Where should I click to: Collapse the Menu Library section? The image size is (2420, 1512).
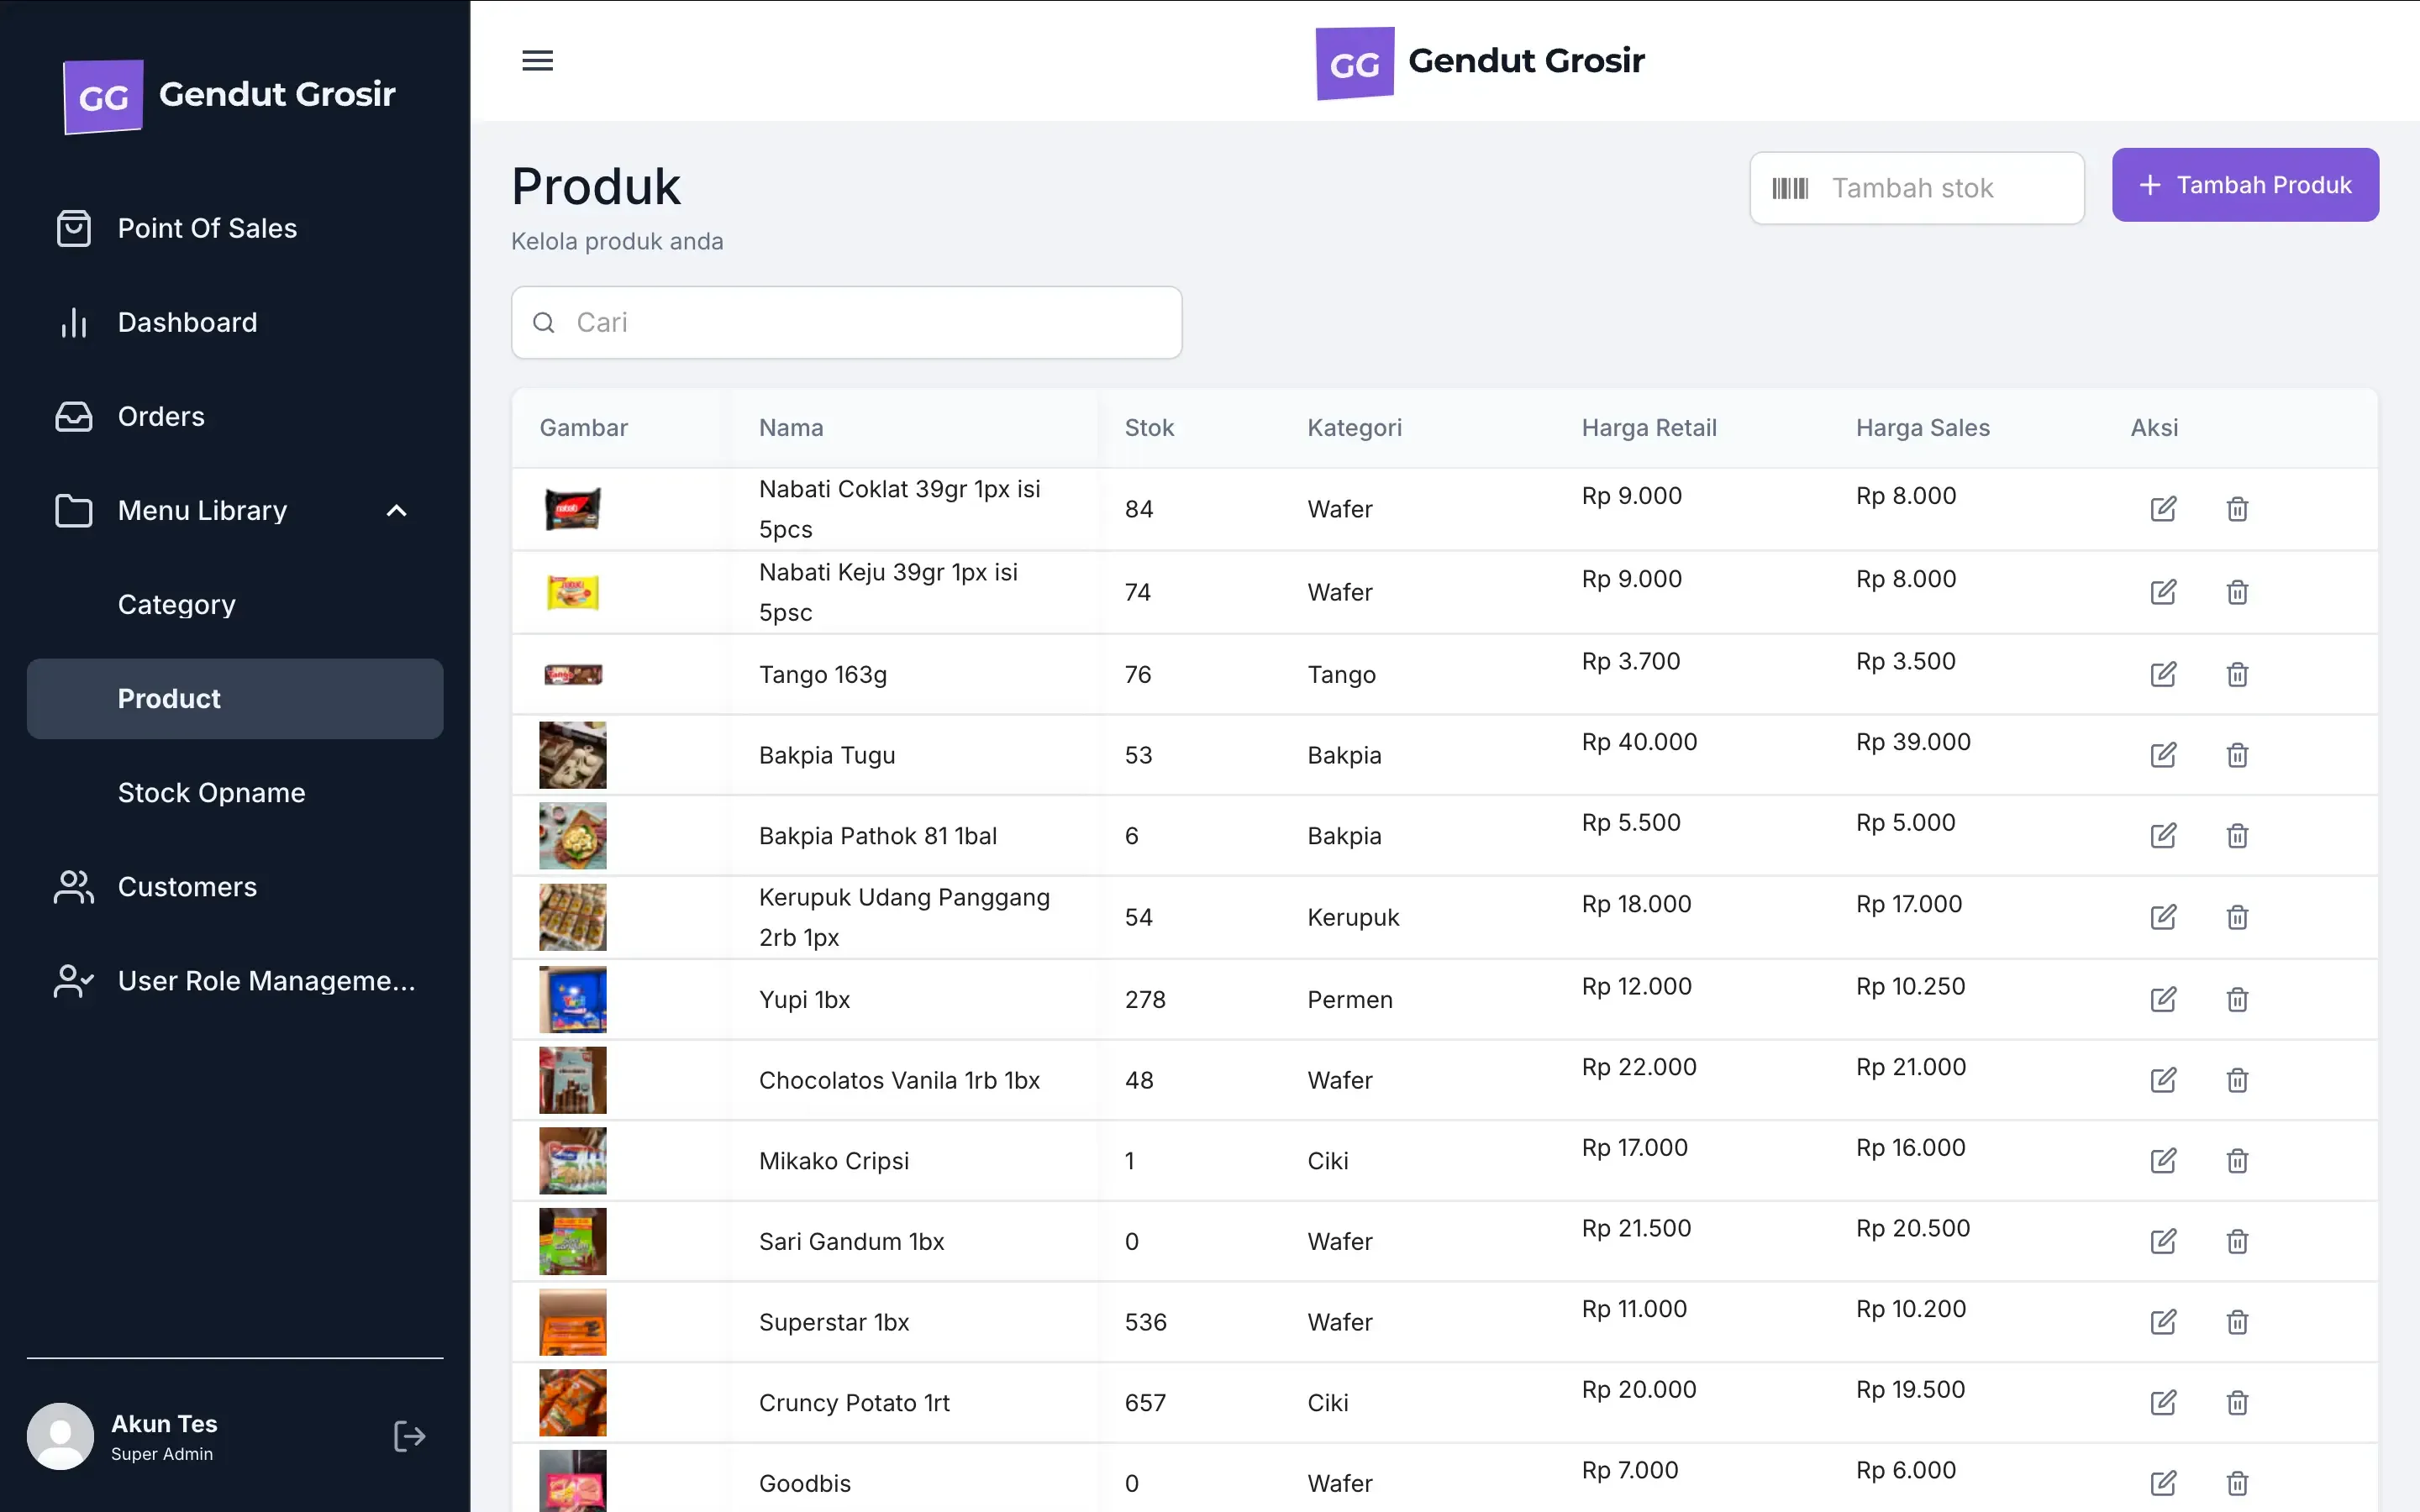(x=396, y=511)
